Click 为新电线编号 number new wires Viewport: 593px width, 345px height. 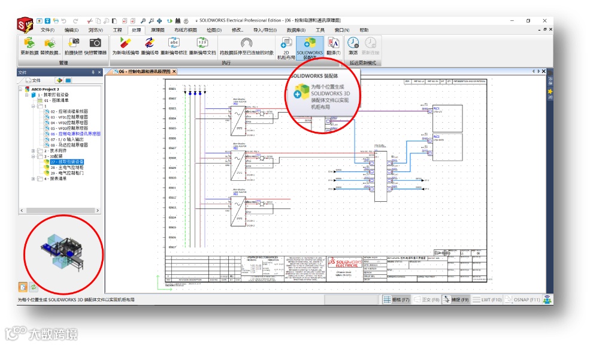click(x=126, y=46)
